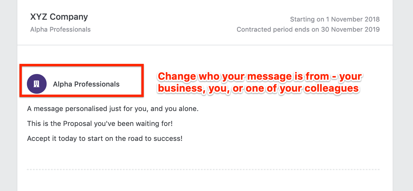Screen dimensions: 413x191
Task: Click the XYZ Company heading
Action: click(x=59, y=17)
